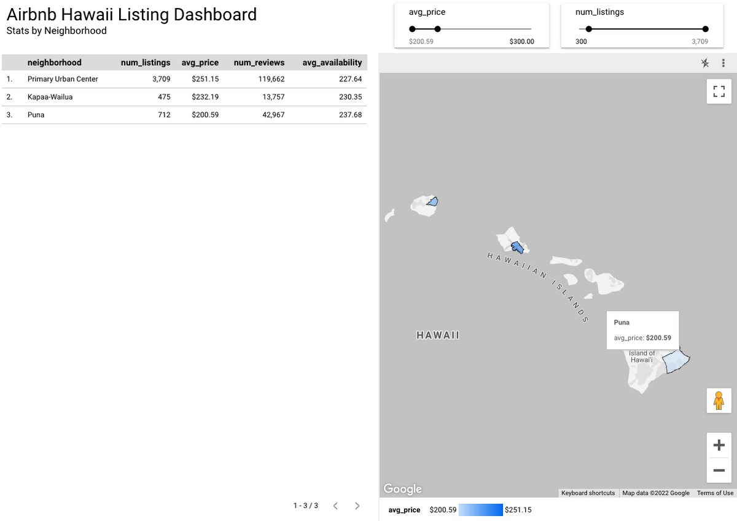The image size is (737, 521).
Task: Click the avg_price slider's minimum handle
Action: click(x=412, y=29)
